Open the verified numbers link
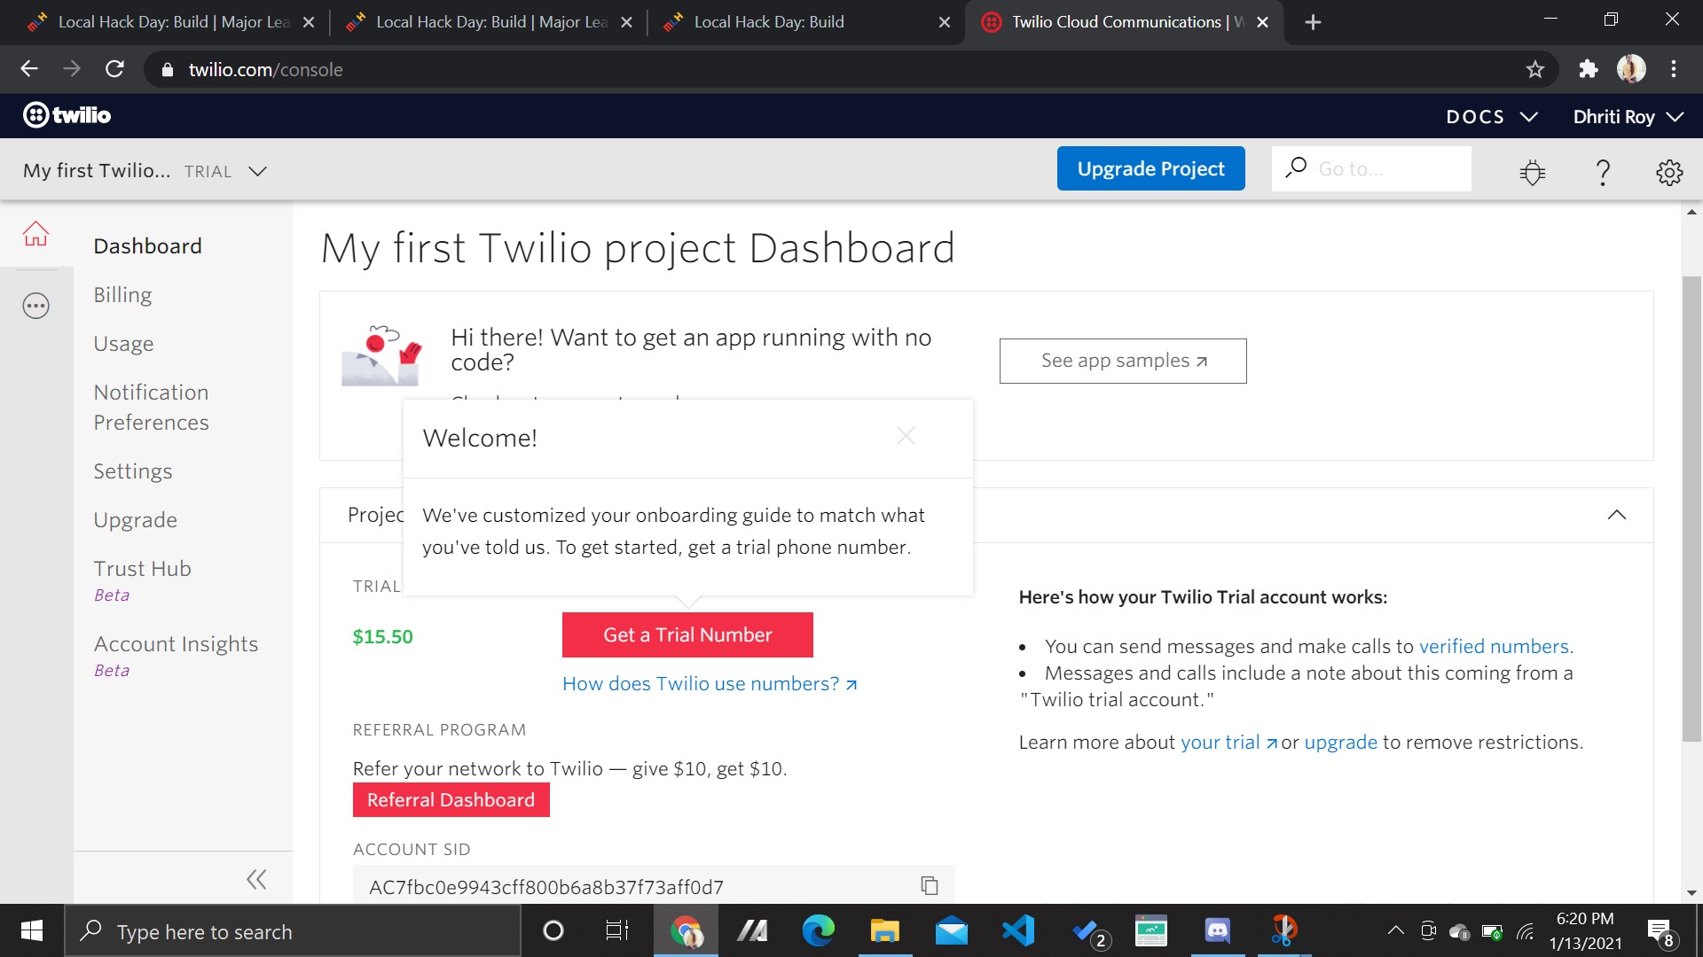 coord(1494,646)
